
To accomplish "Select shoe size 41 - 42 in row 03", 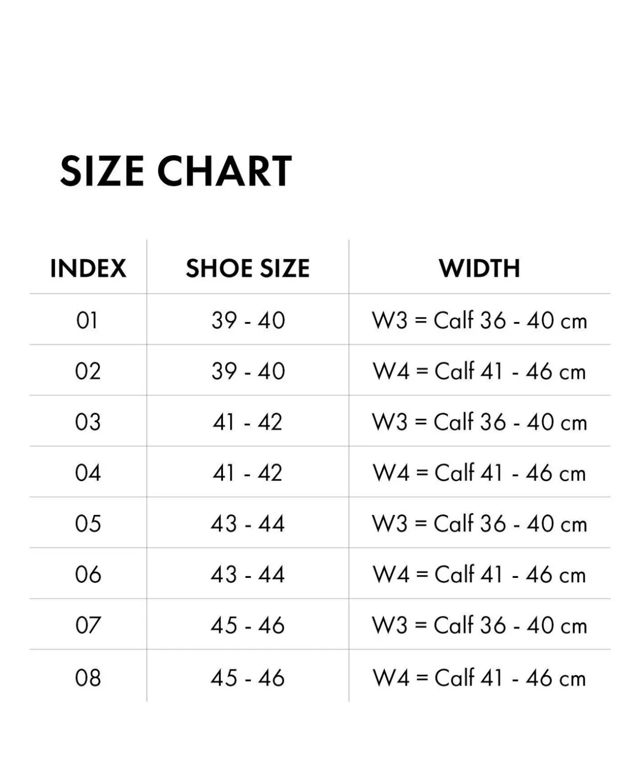I will (x=248, y=422).
